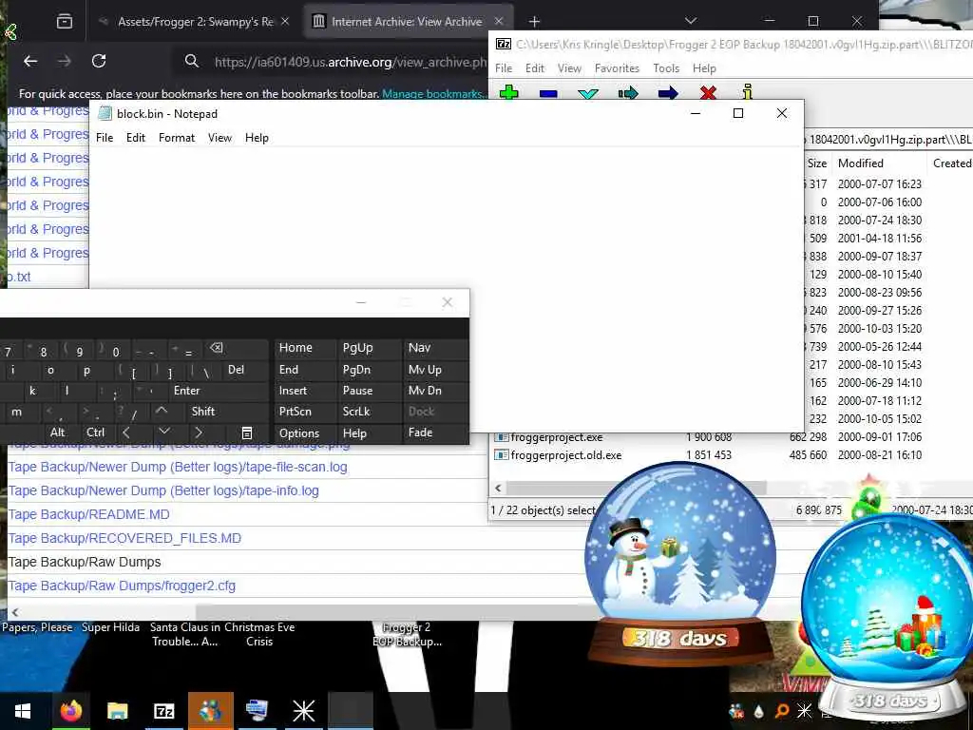
Task: Toggle the Alt key on the on-screen keyboard
Action: [x=57, y=432]
